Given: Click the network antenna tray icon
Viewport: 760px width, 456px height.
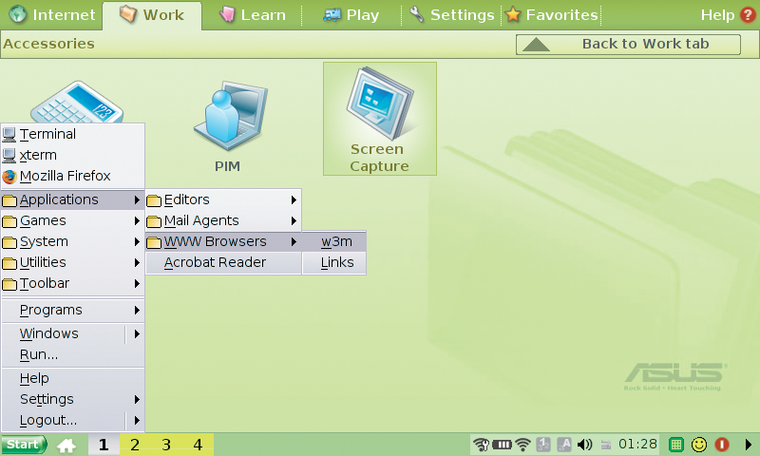Looking at the screenshot, I should coord(482,445).
